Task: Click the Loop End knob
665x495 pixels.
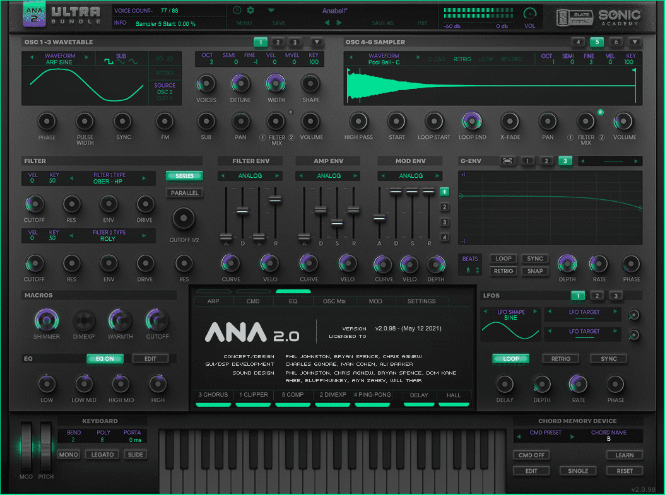Action: (472, 121)
